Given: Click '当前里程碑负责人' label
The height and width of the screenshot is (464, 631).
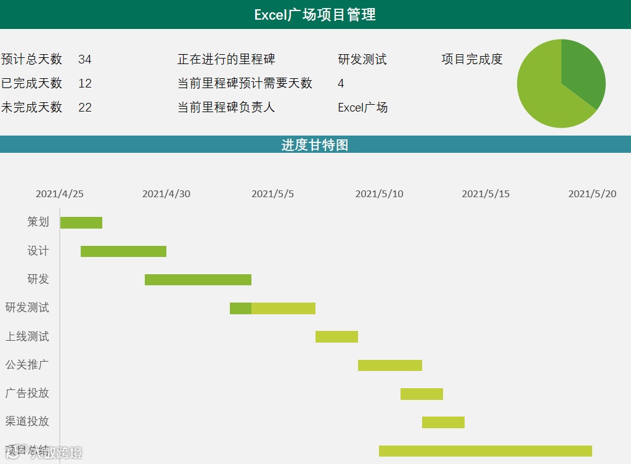Looking at the screenshot, I should pyautogui.click(x=226, y=107).
